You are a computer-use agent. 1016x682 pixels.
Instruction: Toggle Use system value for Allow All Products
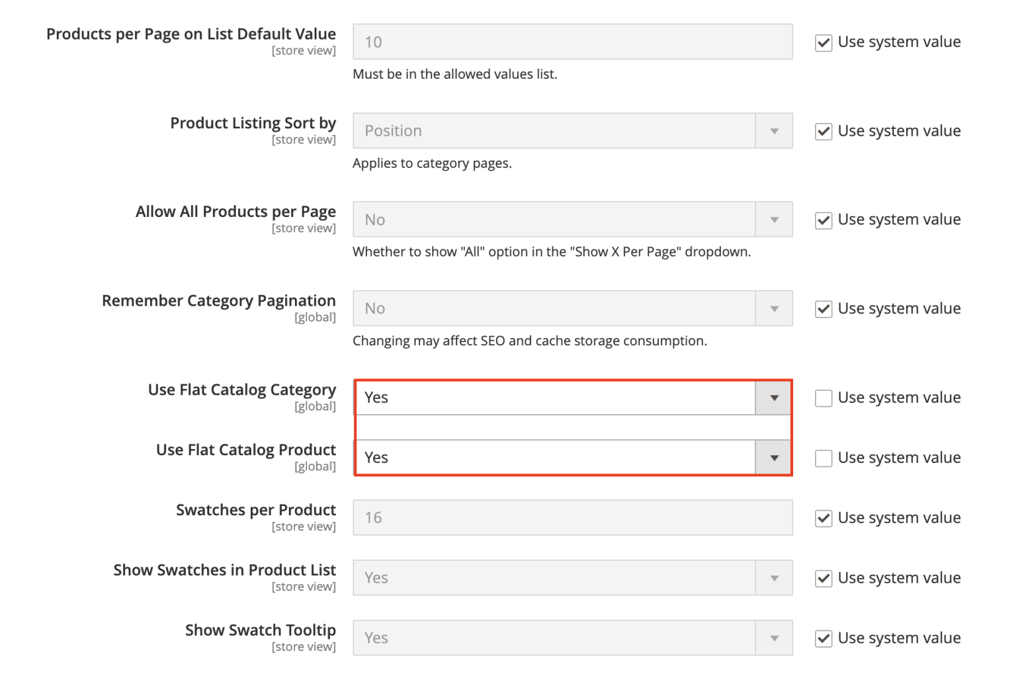coord(823,220)
